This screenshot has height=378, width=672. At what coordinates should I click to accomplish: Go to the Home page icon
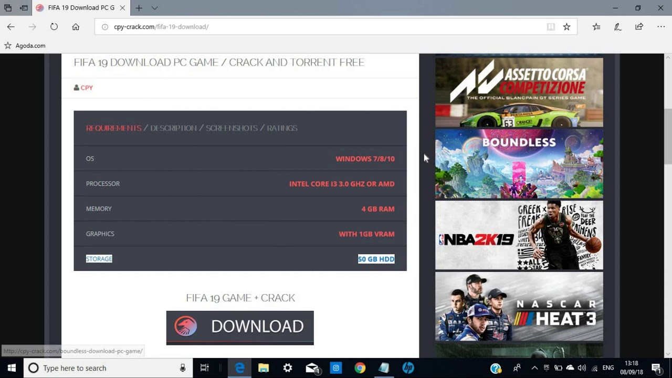(76, 27)
